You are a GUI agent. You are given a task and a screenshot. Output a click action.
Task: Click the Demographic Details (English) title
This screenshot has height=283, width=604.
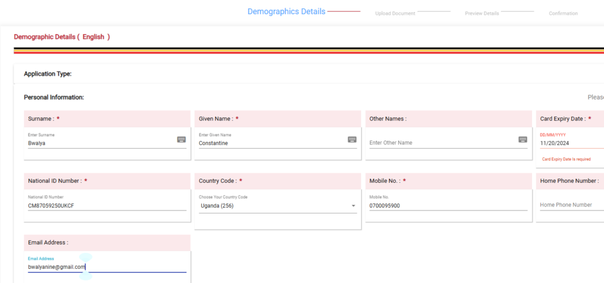coord(61,37)
